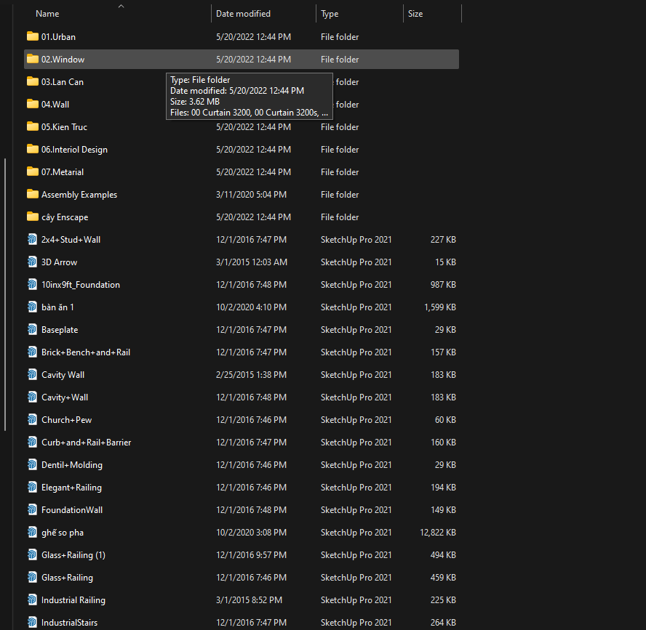Select the 02.Window folder name
This screenshot has height=630, width=646.
pos(63,60)
